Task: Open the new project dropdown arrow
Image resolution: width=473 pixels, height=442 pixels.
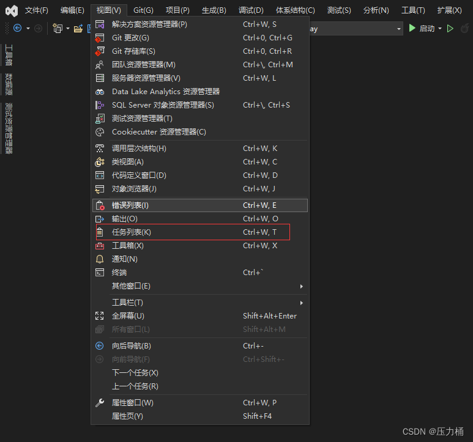Action: coord(68,29)
